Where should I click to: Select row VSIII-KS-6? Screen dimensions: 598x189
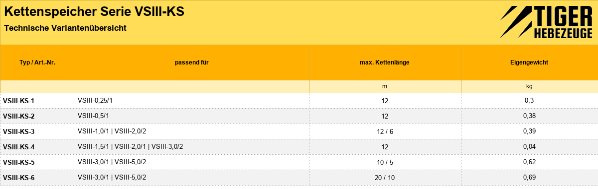tap(299, 178)
